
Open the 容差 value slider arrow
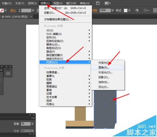(x=32, y=124)
